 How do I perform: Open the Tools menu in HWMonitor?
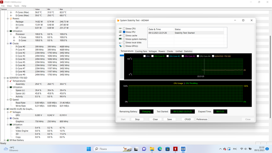click(16, 6)
